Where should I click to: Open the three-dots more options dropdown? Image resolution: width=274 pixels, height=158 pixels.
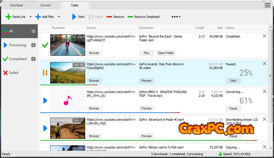[176, 17]
